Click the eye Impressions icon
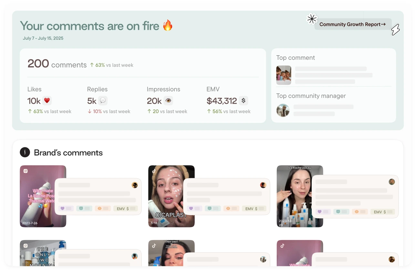Viewport: 416px width, 272px height. point(168,101)
